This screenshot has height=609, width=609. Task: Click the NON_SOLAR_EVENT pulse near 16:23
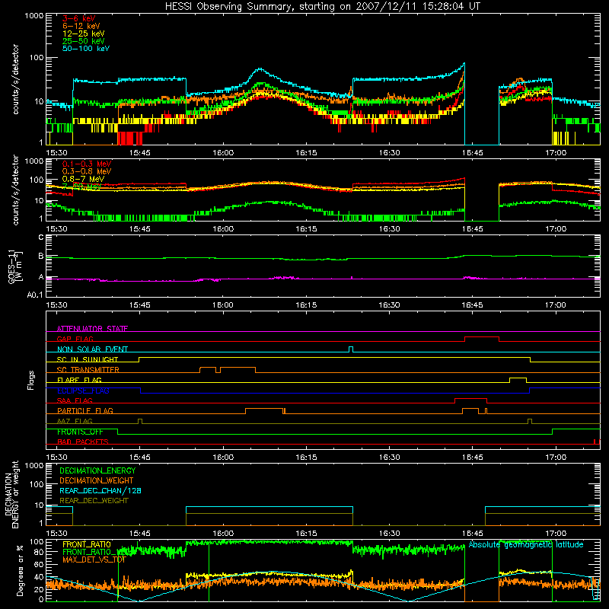[x=351, y=348]
